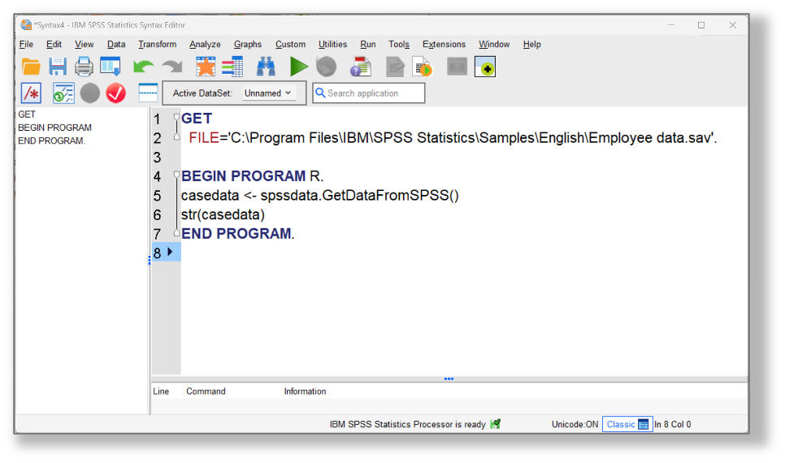Click the grey circle breakpoint icon
Screen dimensions: 785x463
[x=90, y=93]
